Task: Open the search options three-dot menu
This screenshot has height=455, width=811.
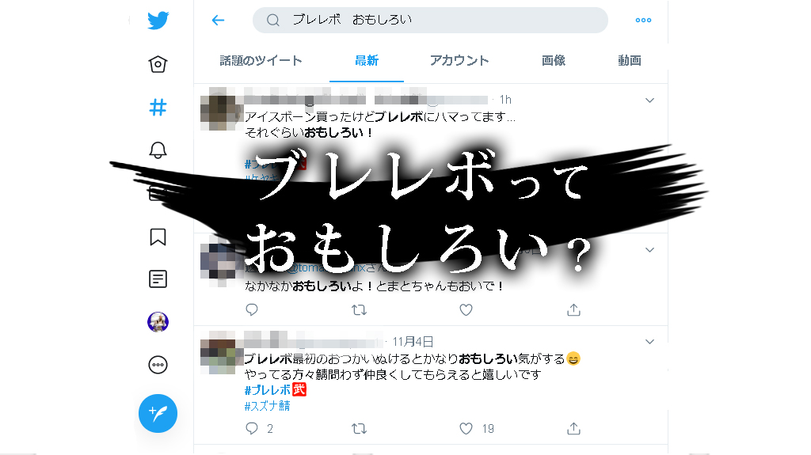Action: coord(643,20)
